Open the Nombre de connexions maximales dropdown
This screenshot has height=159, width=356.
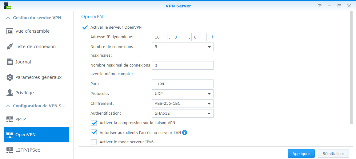183,47
